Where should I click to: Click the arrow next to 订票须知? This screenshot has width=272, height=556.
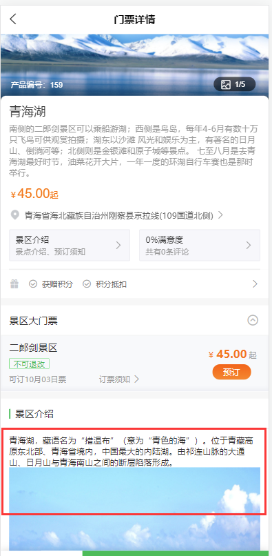click(x=137, y=379)
